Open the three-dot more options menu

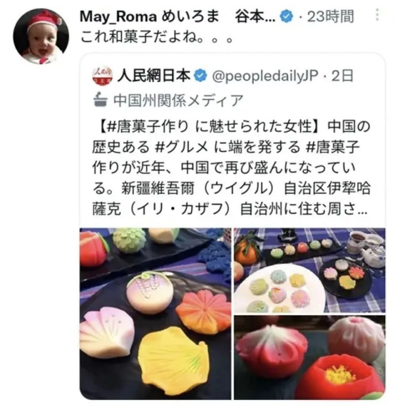point(377,15)
